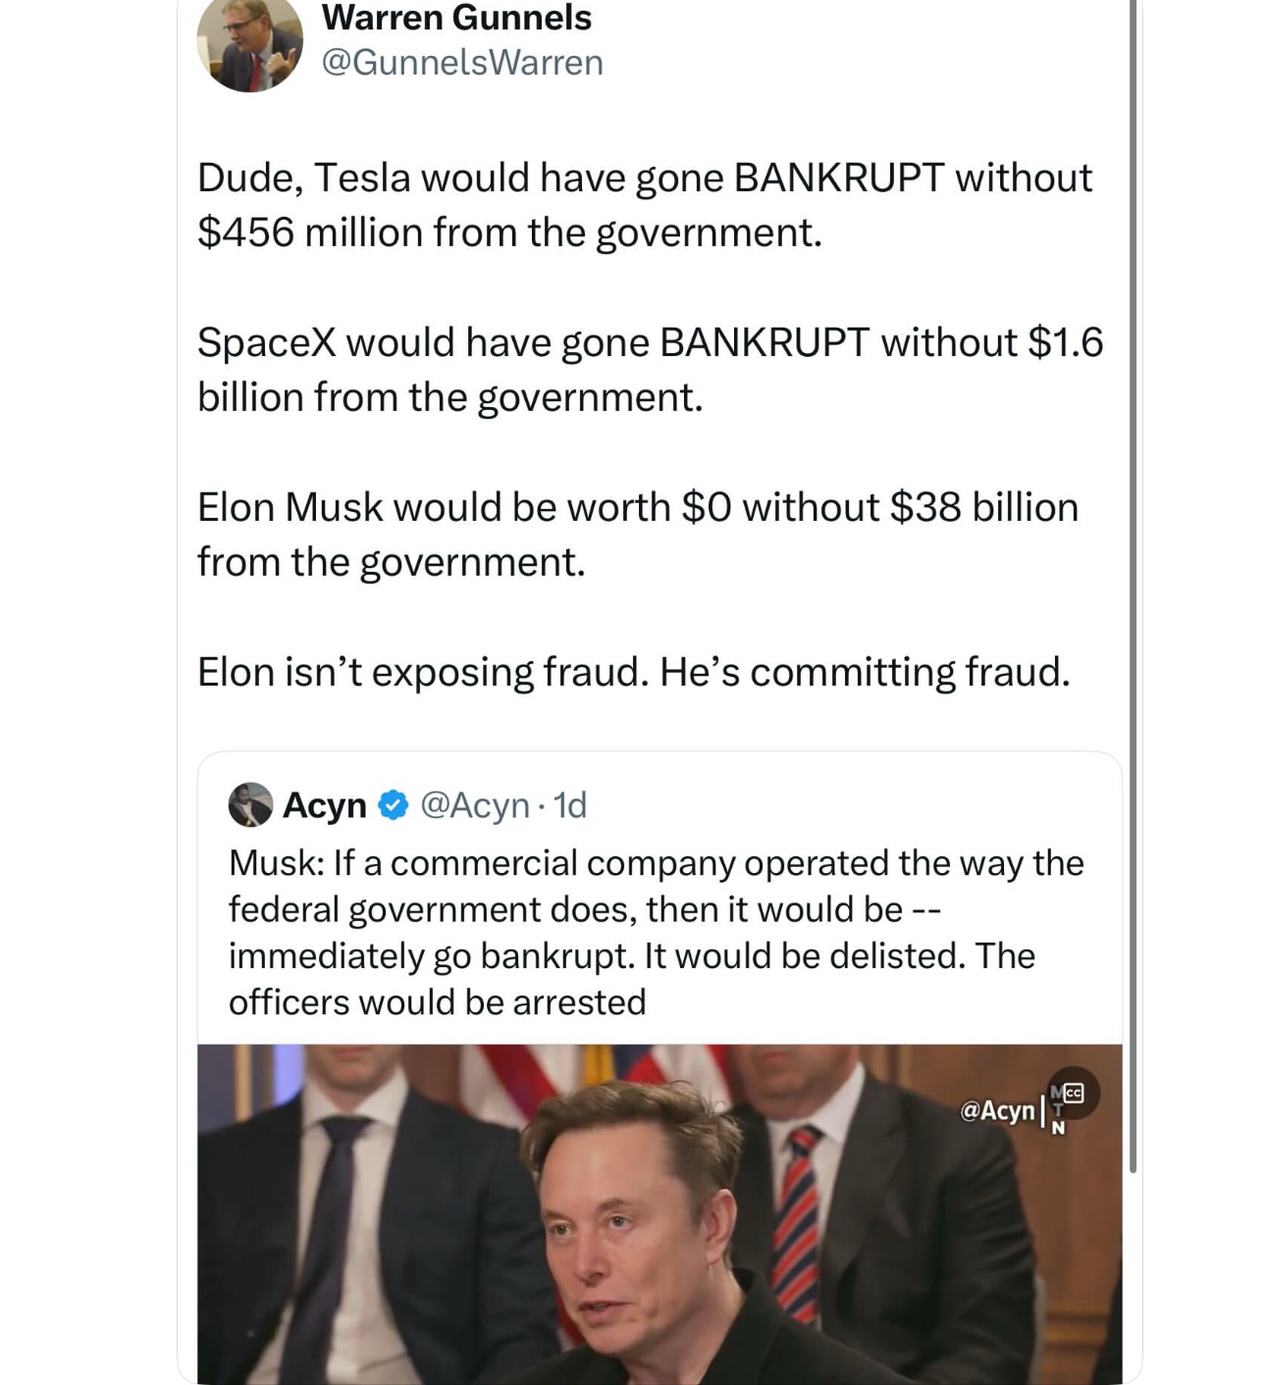Click the Acyn display name

click(325, 805)
